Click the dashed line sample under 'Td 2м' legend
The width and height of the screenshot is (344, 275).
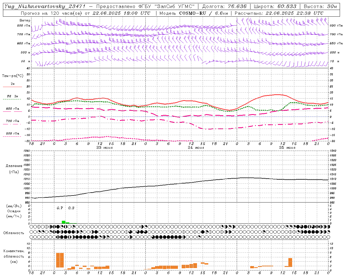click(x=12, y=99)
